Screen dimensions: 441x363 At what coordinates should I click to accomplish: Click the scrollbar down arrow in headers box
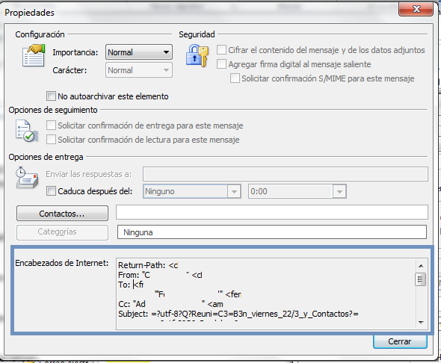[421, 322]
